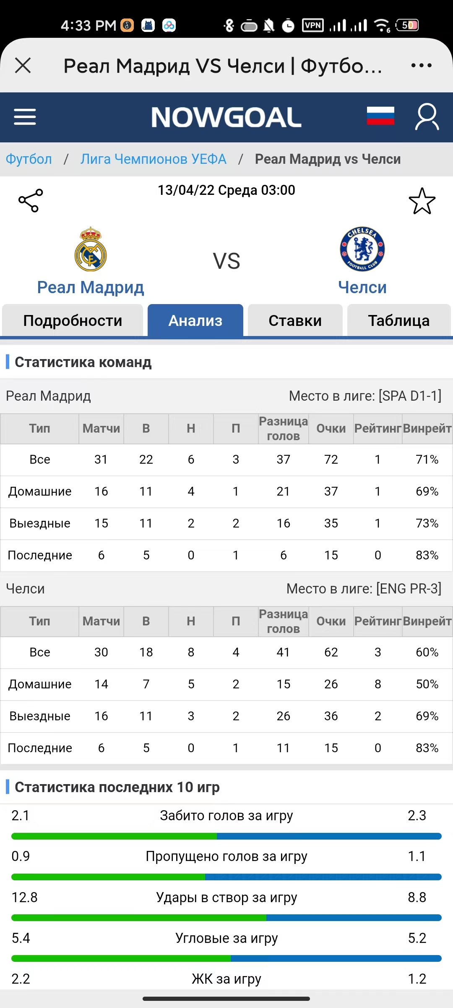The width and height of the screenshot is (453, 1008).
Task: Click the Real Madrid crest logo
Action: (x=91, y=249)
